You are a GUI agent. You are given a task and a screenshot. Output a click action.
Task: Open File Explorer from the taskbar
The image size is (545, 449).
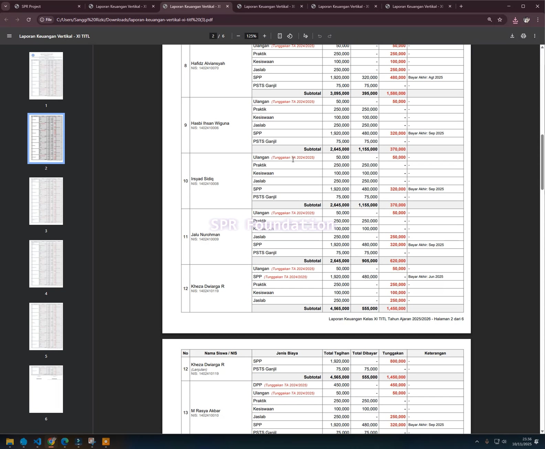(x=10, y=441)
